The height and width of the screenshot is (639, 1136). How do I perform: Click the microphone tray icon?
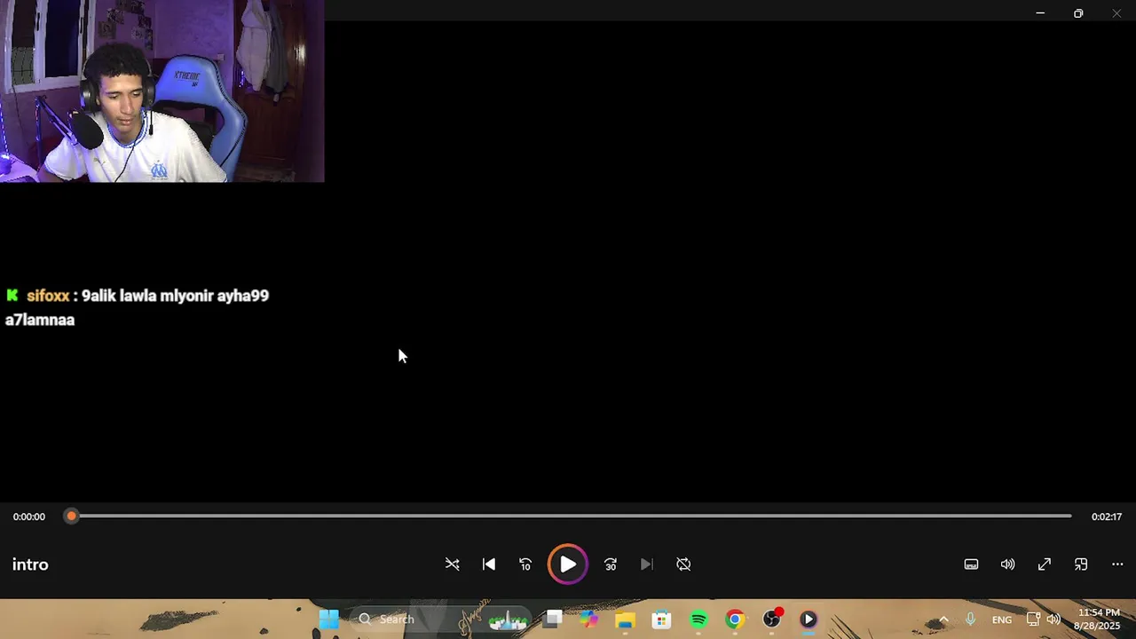(x=971, y=619)
